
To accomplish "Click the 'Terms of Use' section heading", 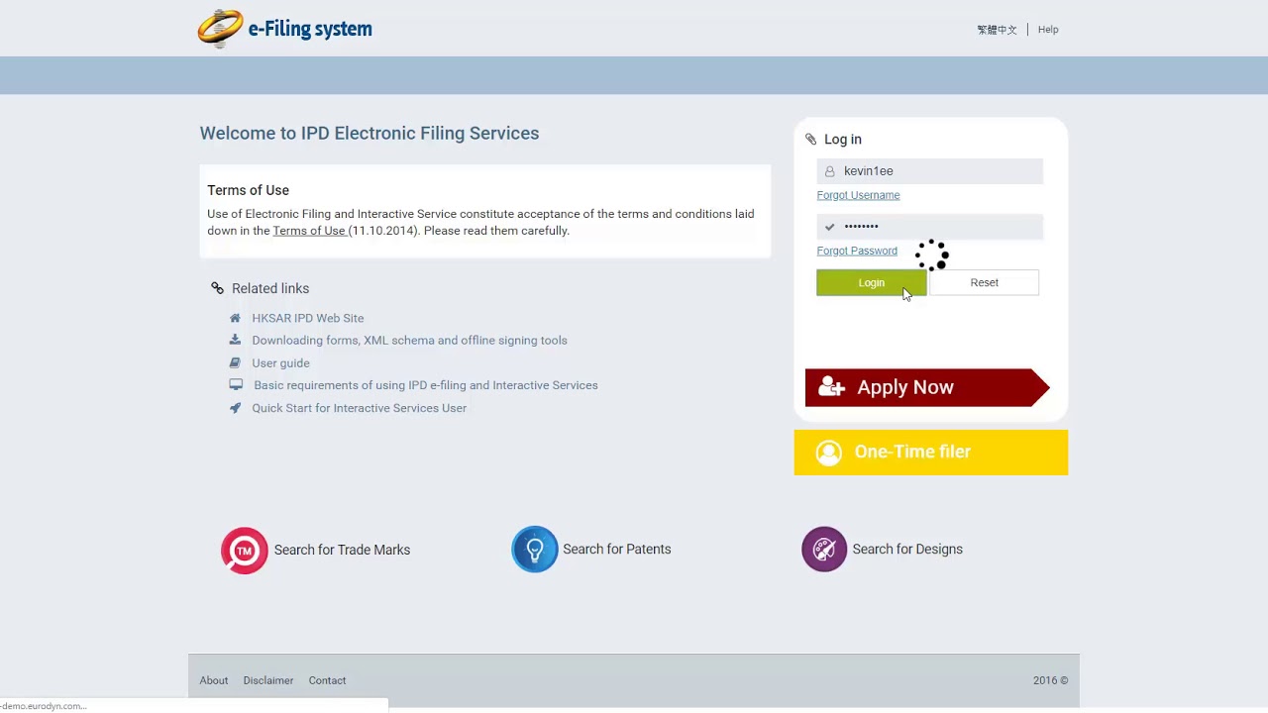I will click(248, 190).
